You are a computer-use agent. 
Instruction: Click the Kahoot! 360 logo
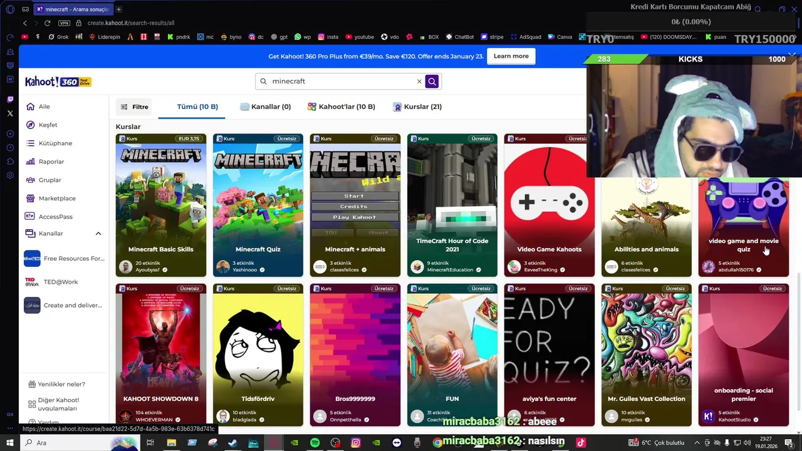click(x=58, y=81)
